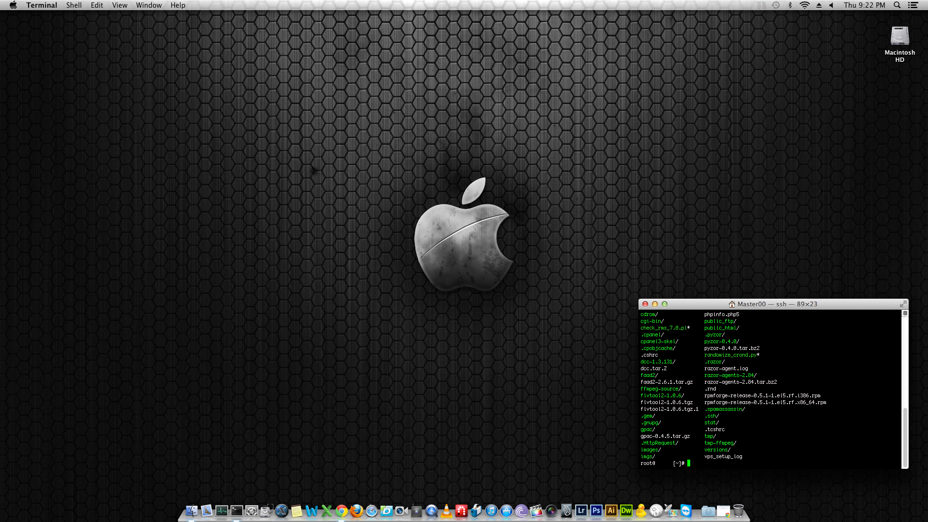The height and width of the screenshot is (522, 928).
Task: Open System Preferences gear icon
Action: point(252,510)
